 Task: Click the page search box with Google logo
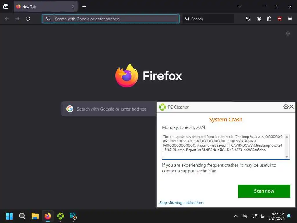(x=109, y=109)
